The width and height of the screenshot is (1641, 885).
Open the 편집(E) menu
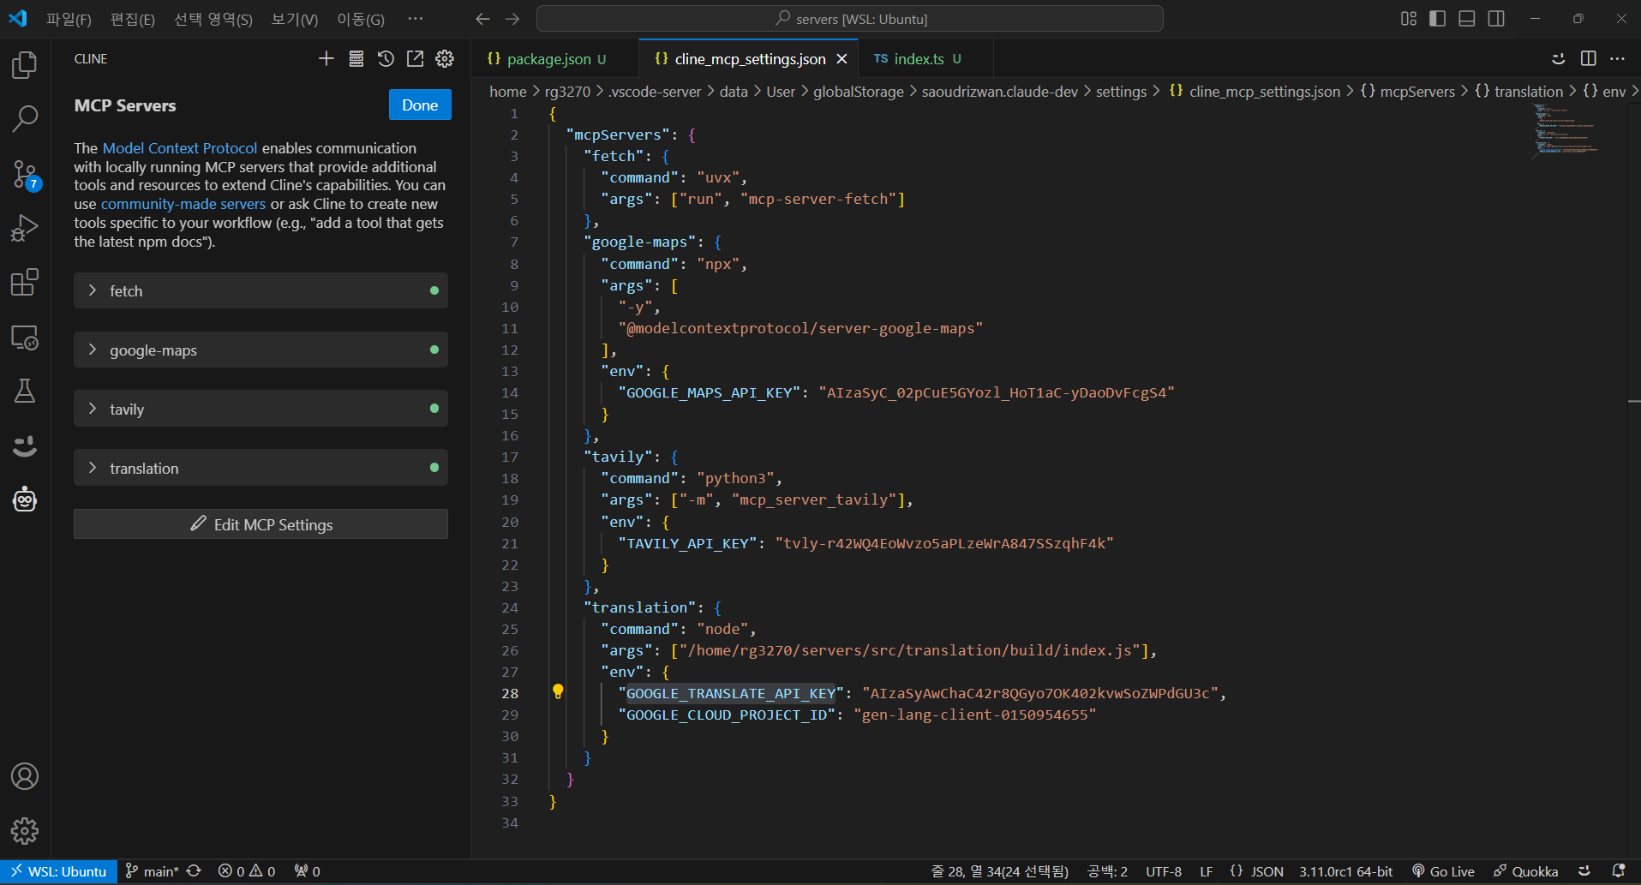[x=133, y=19]
